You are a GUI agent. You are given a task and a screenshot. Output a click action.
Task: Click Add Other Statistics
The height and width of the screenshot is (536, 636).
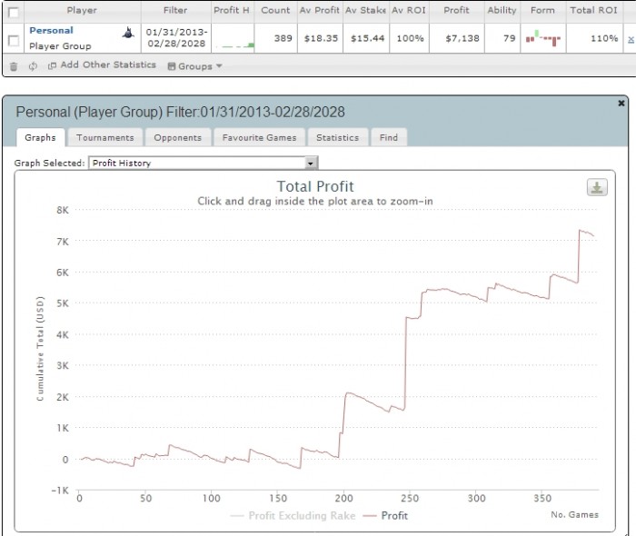102,65
